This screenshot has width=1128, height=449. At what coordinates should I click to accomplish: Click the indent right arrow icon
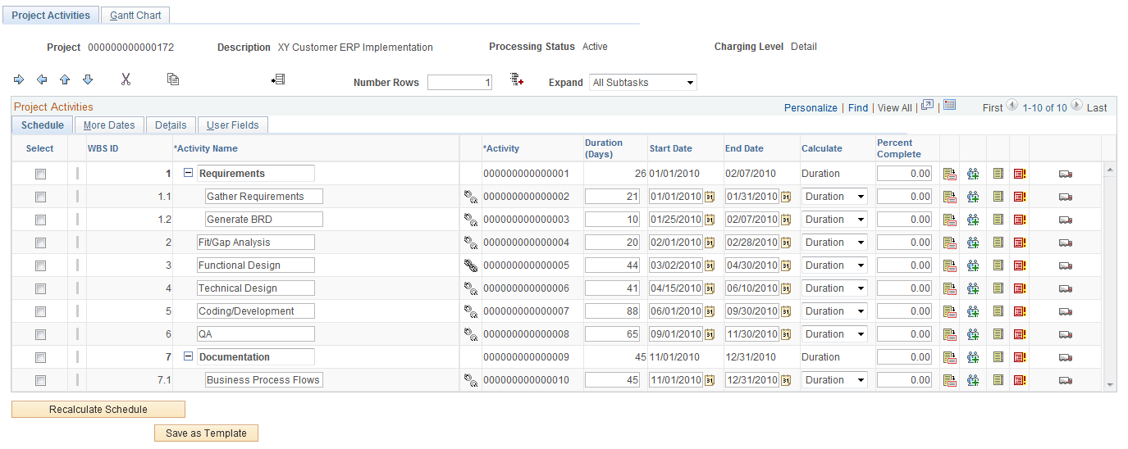point(19,79)
